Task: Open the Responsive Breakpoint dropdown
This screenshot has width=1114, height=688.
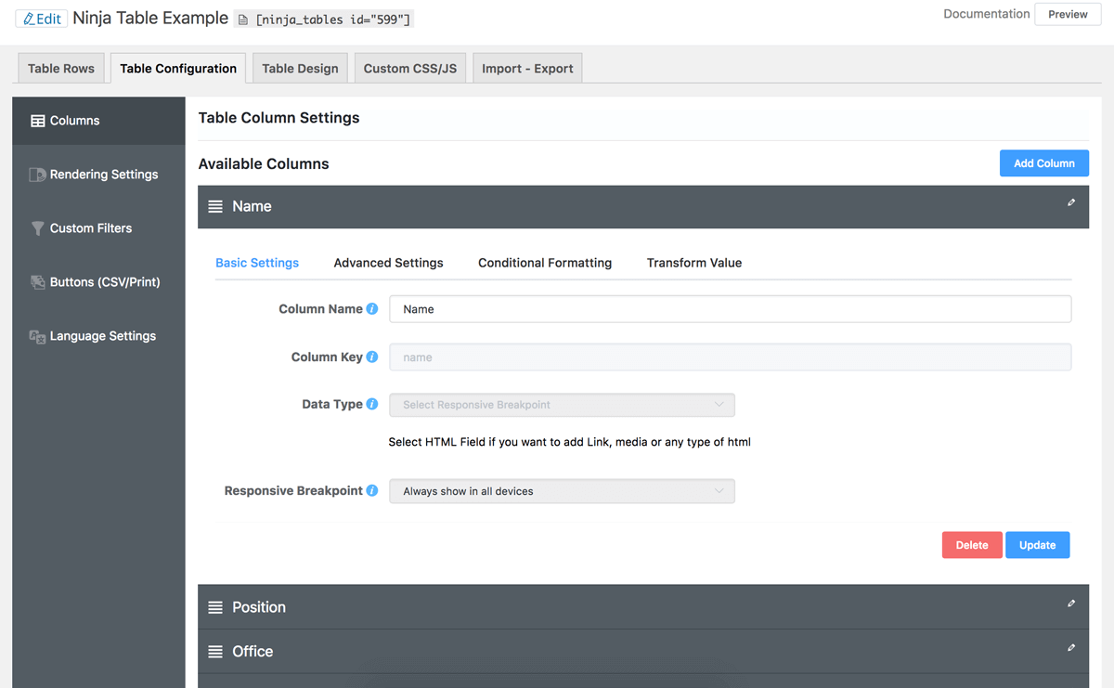Action: click(562, 491)
